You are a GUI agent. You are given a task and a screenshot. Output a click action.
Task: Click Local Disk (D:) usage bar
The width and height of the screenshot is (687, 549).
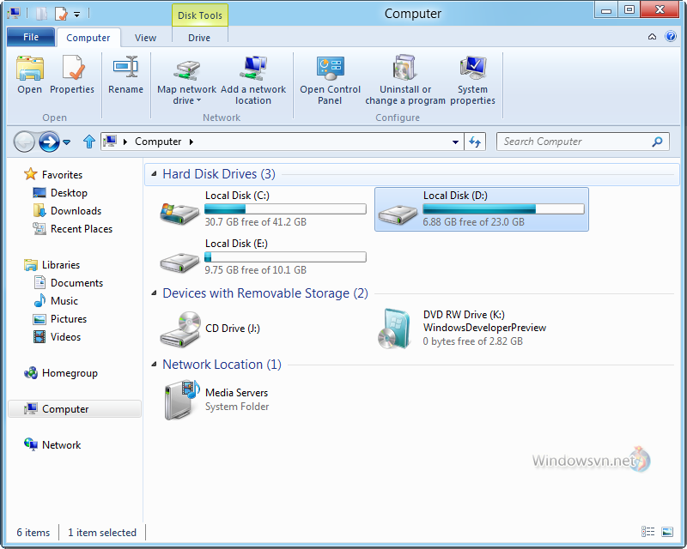503,208
